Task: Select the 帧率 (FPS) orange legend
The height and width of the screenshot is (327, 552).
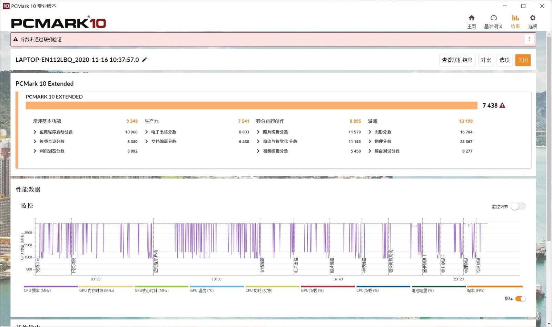Action: click(495, 289)
